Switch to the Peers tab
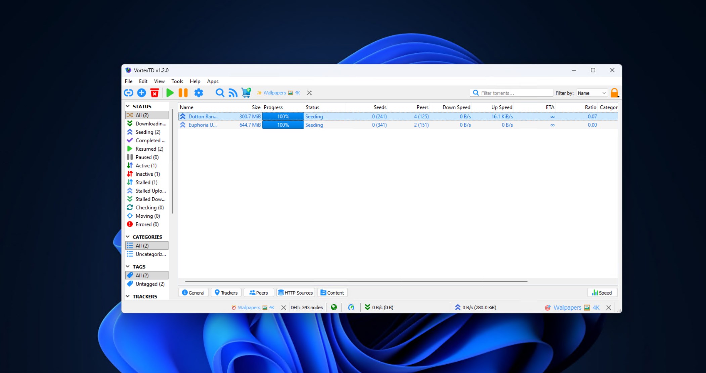 (259, 292)
